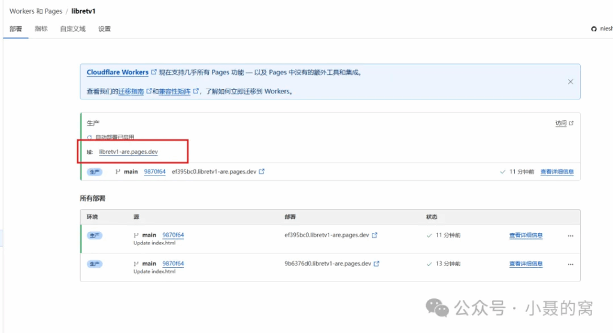613x333 pixels.
Task: Open the Cloudflare Workers link
Action: tap(117, 72)
